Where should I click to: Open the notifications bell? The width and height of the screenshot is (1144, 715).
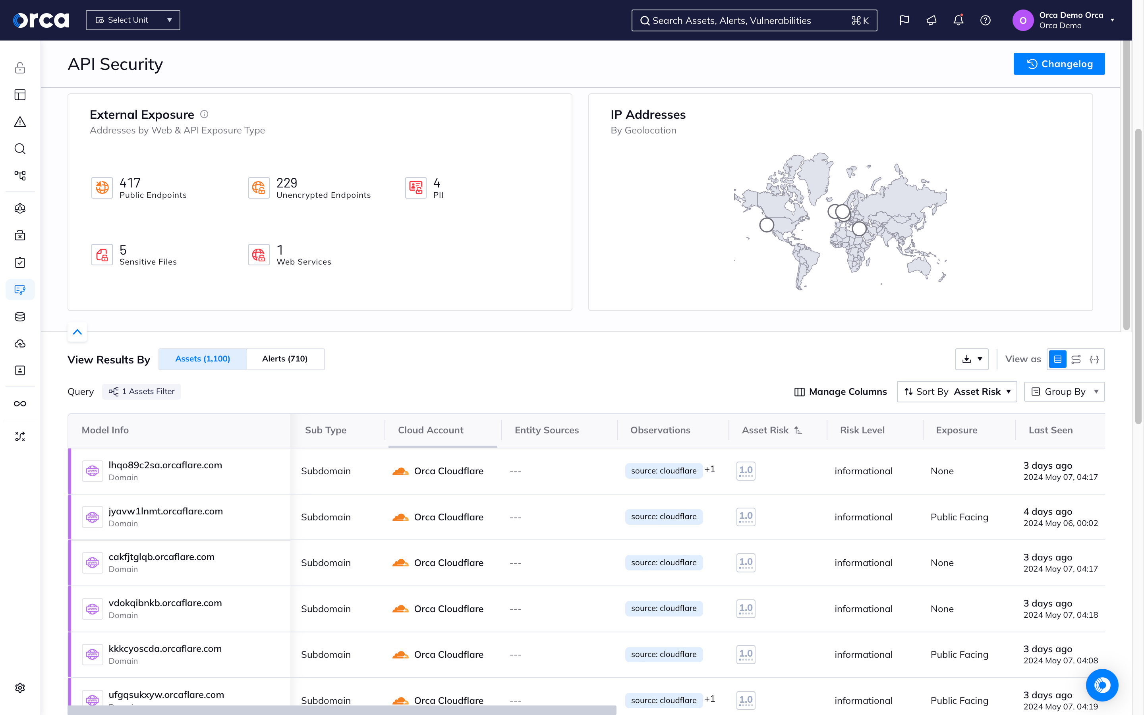pos(958,20)
